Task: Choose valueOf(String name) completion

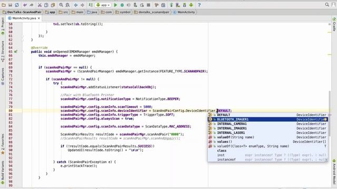Action: point(267,138)
